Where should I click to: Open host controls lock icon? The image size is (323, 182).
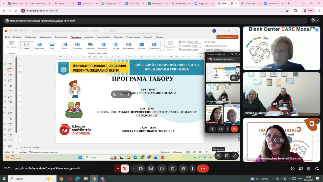coord(317,169)
